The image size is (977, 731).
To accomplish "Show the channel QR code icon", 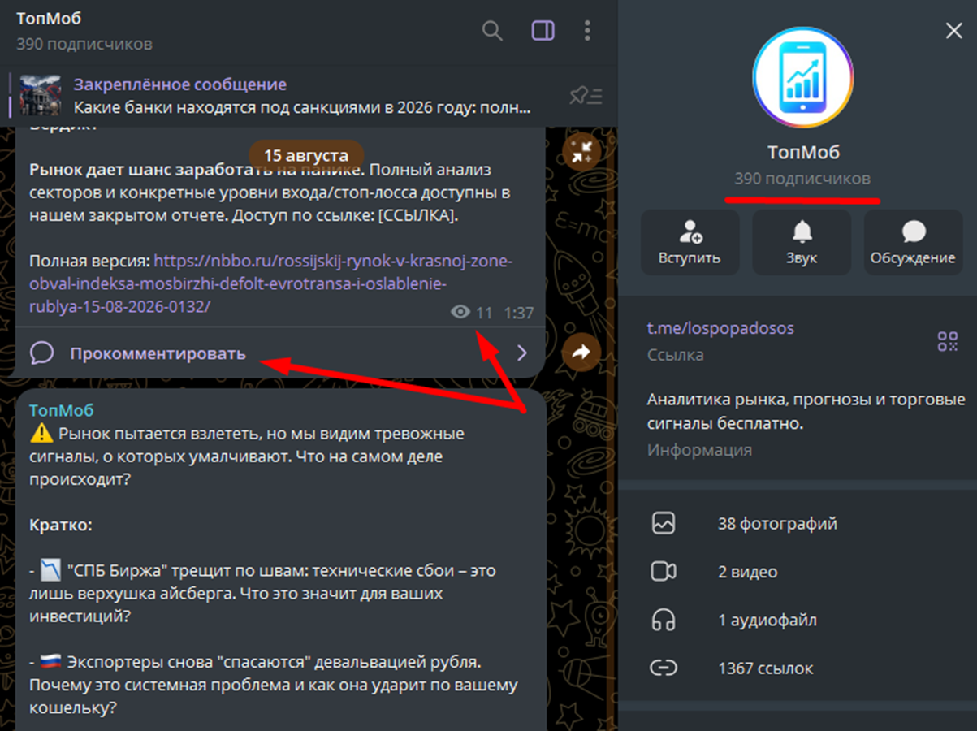I will 948,341.
